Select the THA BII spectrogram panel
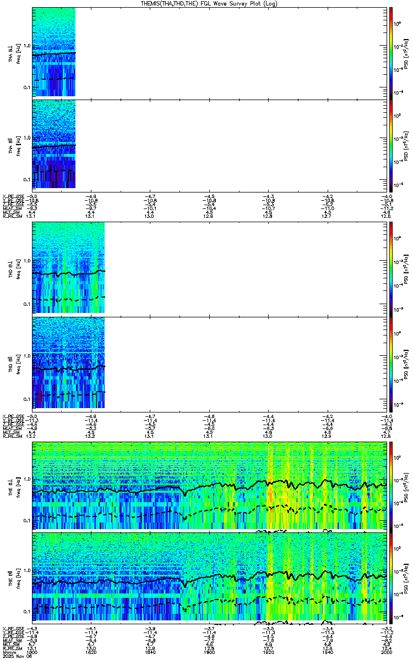 point(210,145)
